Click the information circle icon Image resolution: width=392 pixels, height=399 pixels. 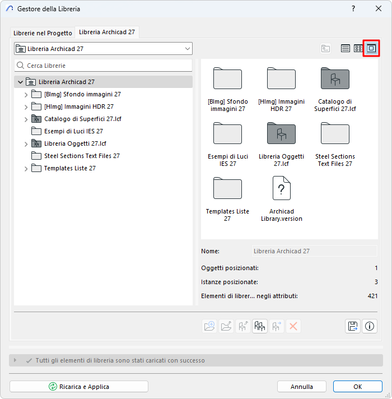click(370, 326)
